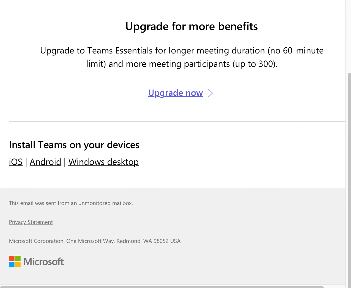Click the Upgrade now link

[175, 93]
